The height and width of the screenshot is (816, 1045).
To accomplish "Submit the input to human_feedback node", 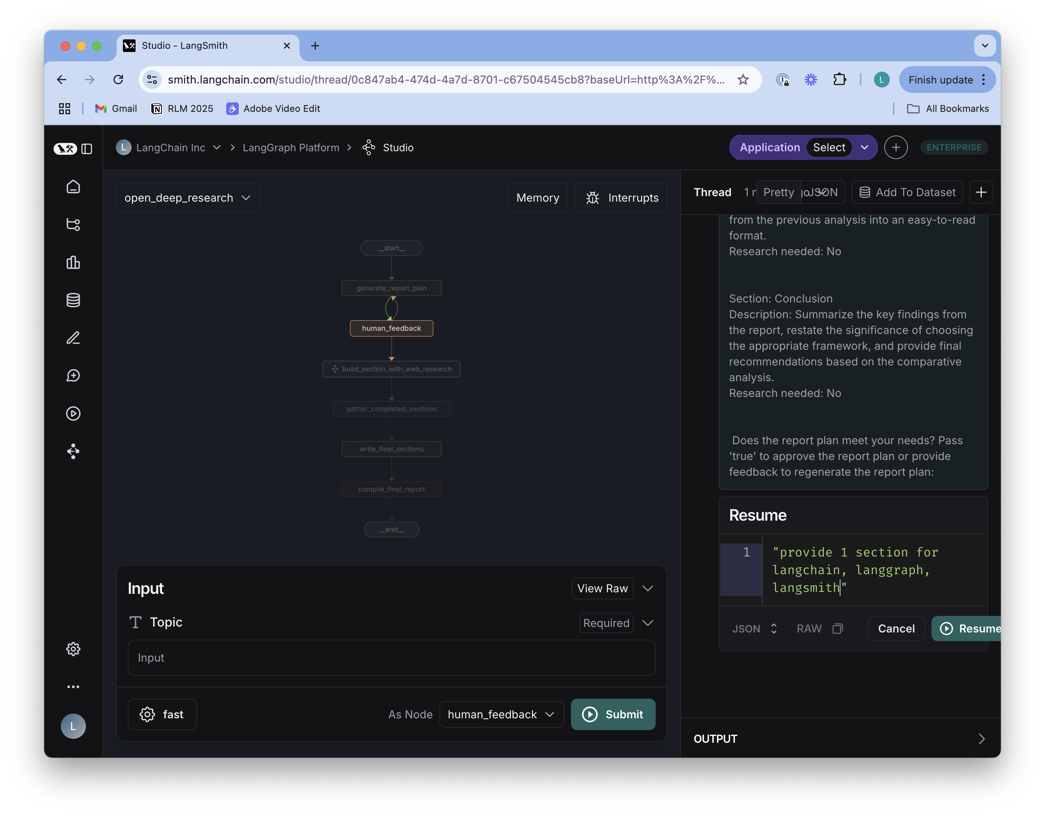I will [613, 714].
